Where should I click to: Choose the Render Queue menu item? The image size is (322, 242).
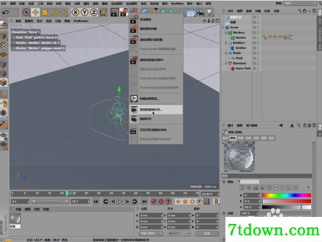[x=156, y=119]
